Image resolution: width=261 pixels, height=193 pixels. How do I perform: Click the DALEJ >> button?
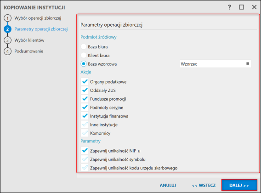239,185
